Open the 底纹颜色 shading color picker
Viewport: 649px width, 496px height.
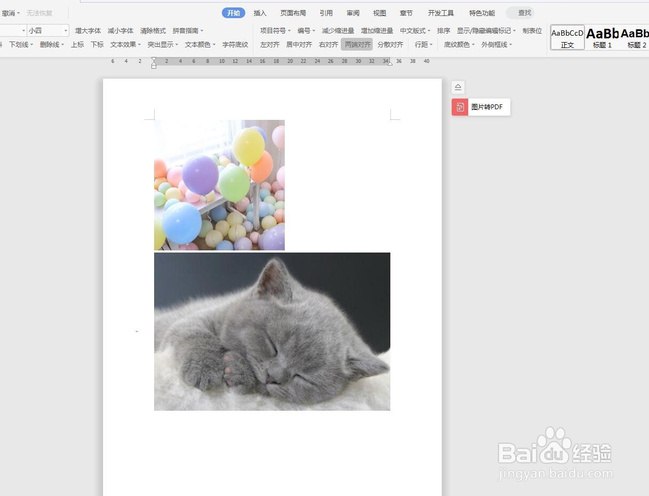tap(458, 44)
